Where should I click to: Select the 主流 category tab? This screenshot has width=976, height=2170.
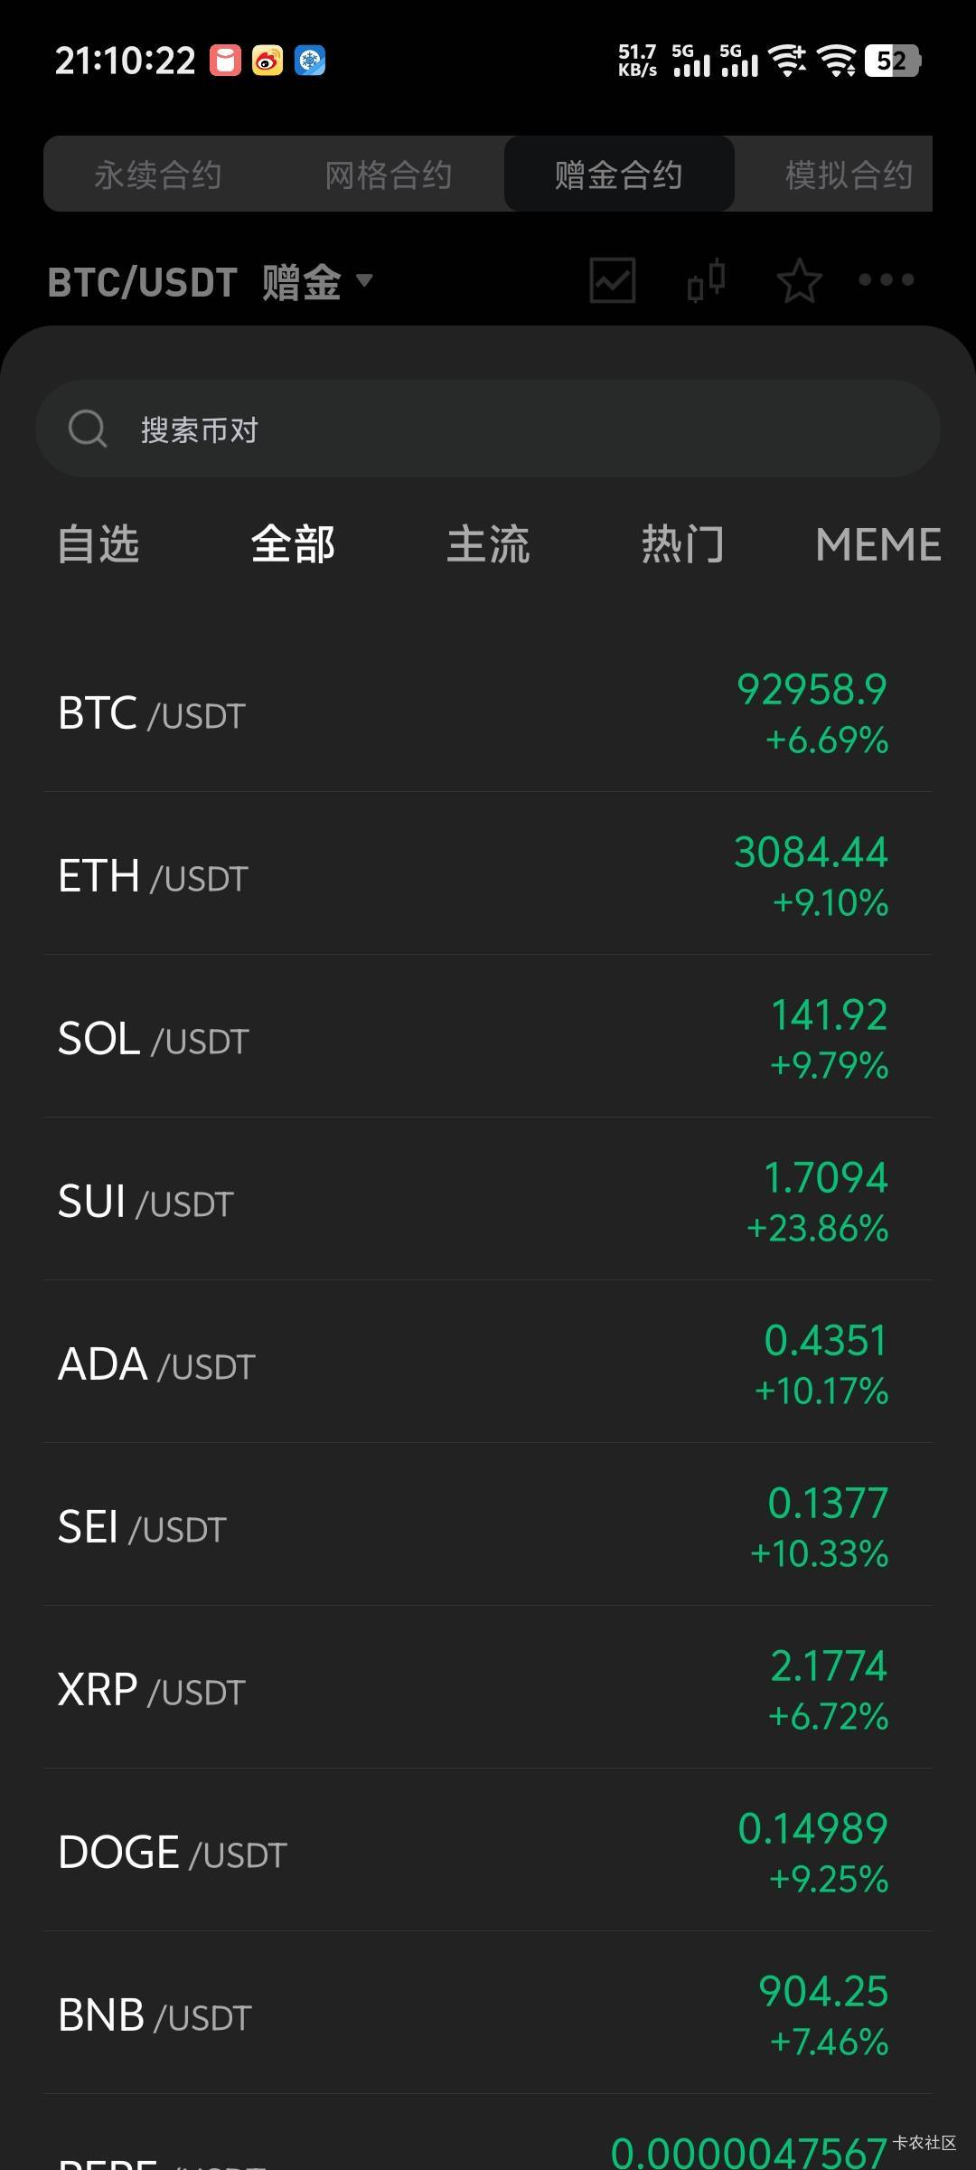click(488, 544)
